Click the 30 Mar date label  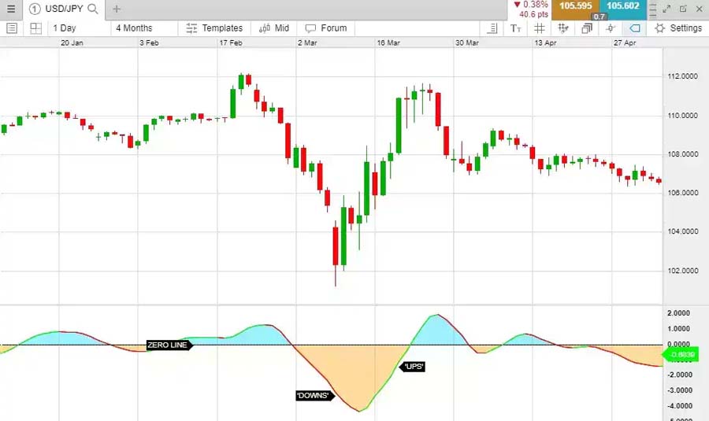467,43
